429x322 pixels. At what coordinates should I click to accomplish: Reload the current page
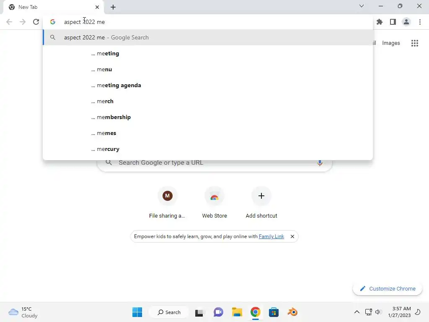click(36, 22)
